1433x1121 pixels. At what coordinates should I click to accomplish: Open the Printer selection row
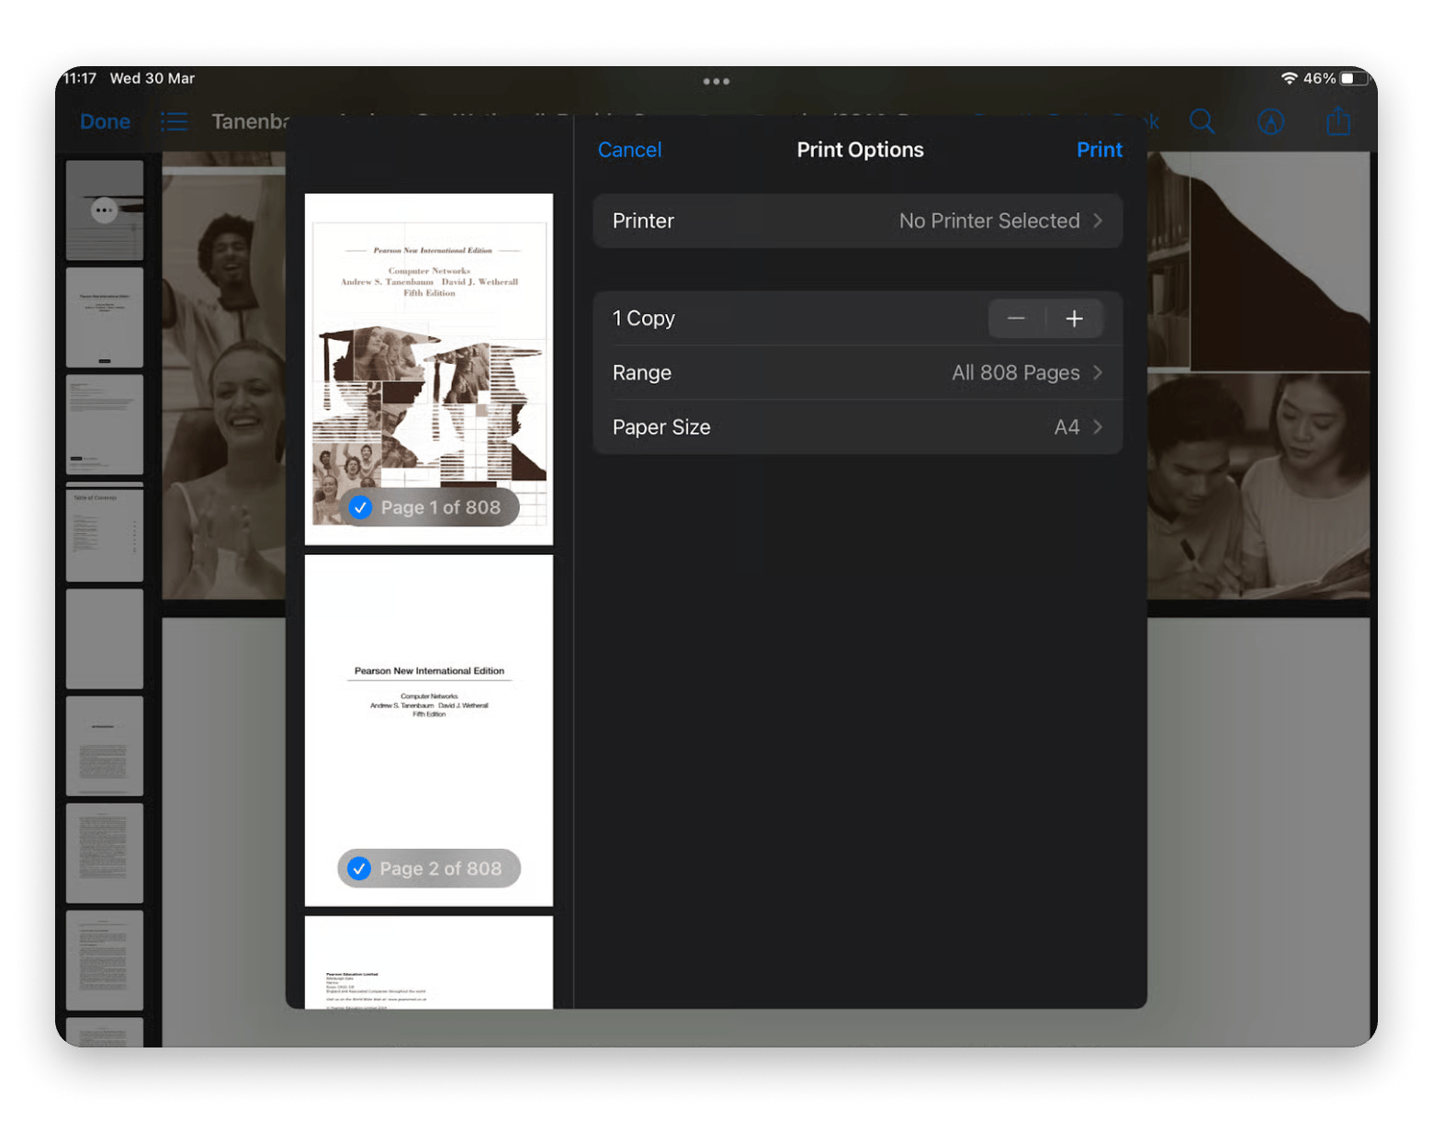pyautogui.click(x=857, y=221)
